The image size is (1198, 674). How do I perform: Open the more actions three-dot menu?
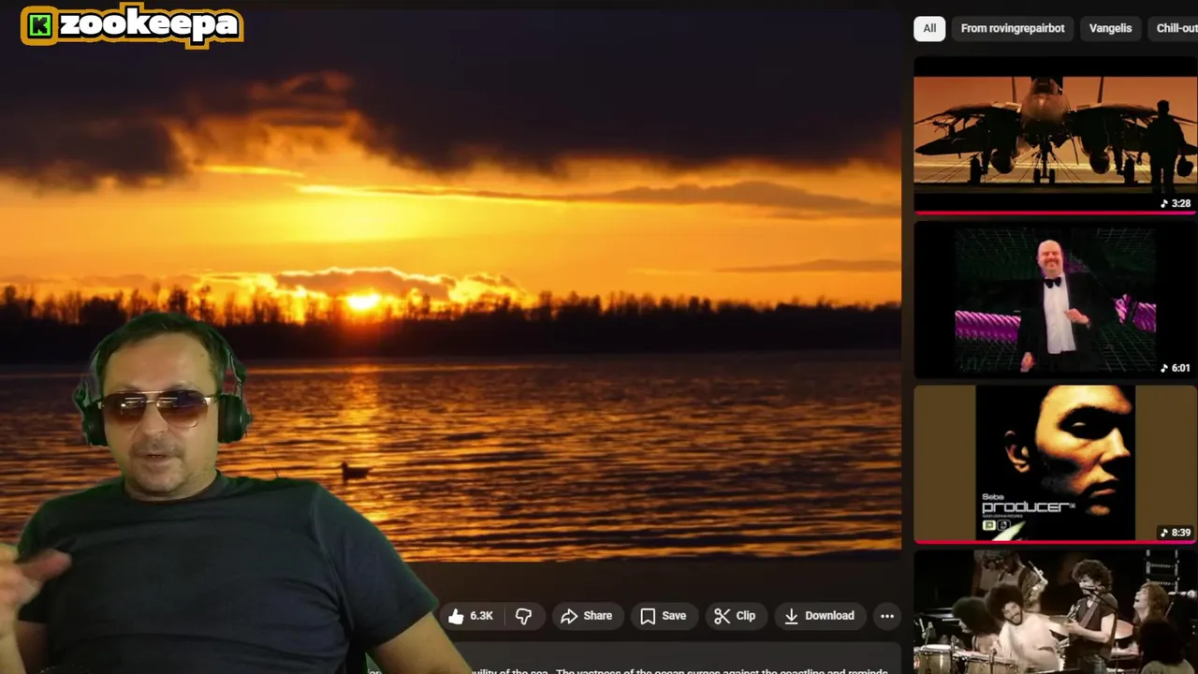click(x=887, y=616)
